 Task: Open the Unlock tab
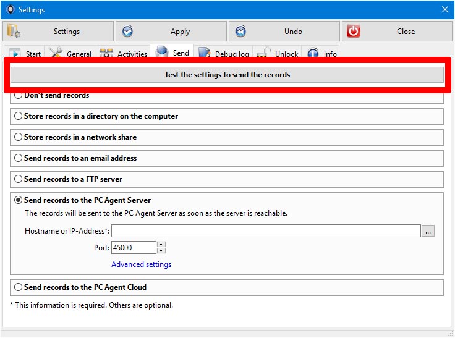[278, 53]
